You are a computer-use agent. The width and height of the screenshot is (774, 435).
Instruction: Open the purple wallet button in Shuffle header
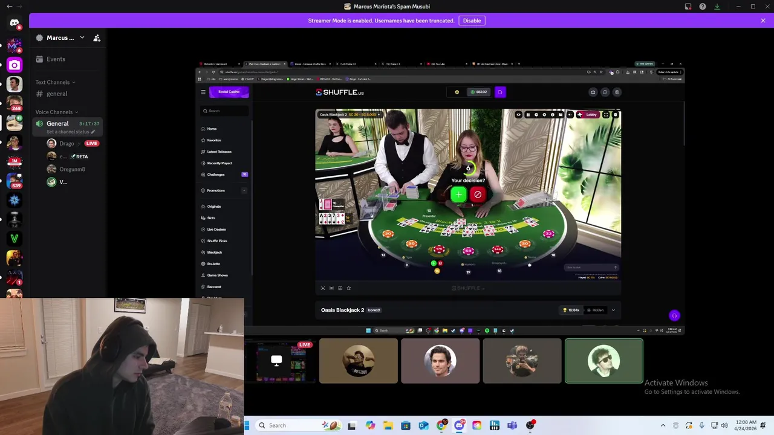coord(500,92)
